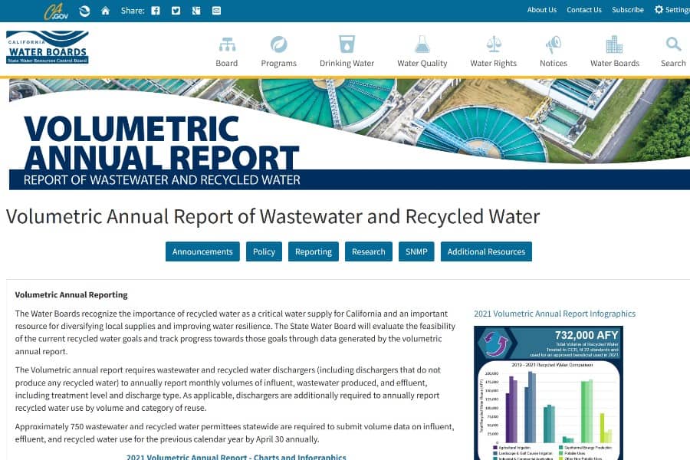
Task: Expand the Programs navigation menu
Action: pyautogui.click(x=279, y=51)
